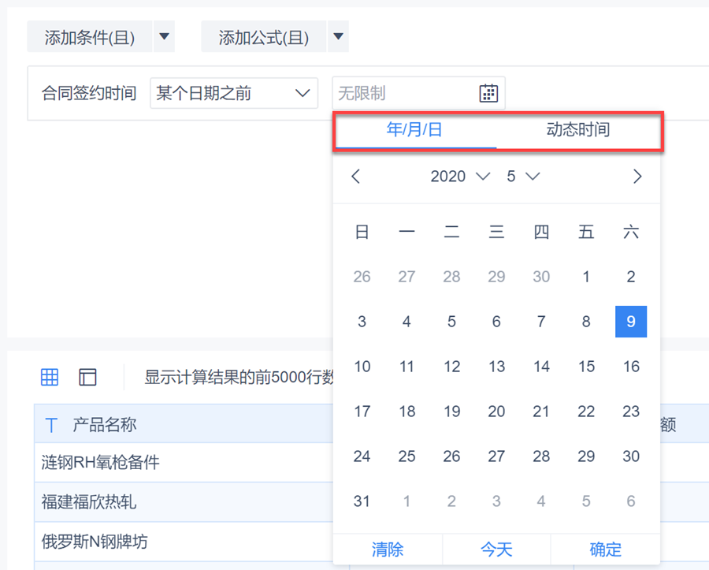Click the 清除 button
Image resolution: width=709 pixels, height=570 pixels.
click(387, 550)
